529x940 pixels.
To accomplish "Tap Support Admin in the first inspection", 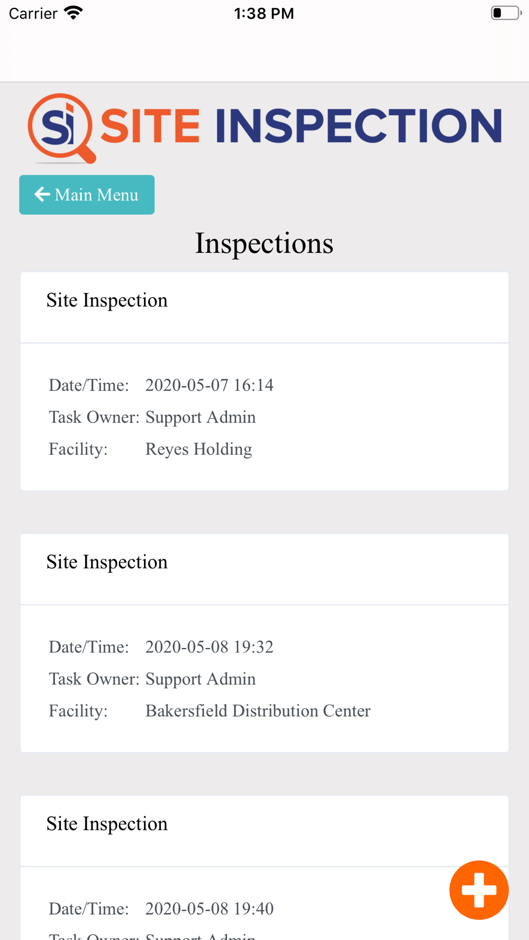I will (x=200, y=417).
